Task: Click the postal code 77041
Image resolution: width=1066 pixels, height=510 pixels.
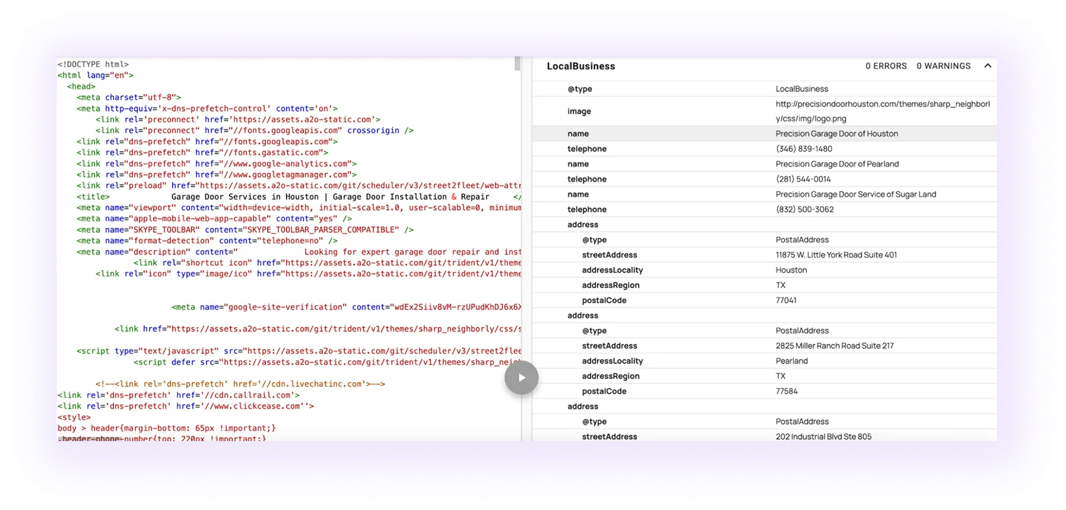Action: coord(786,300)
